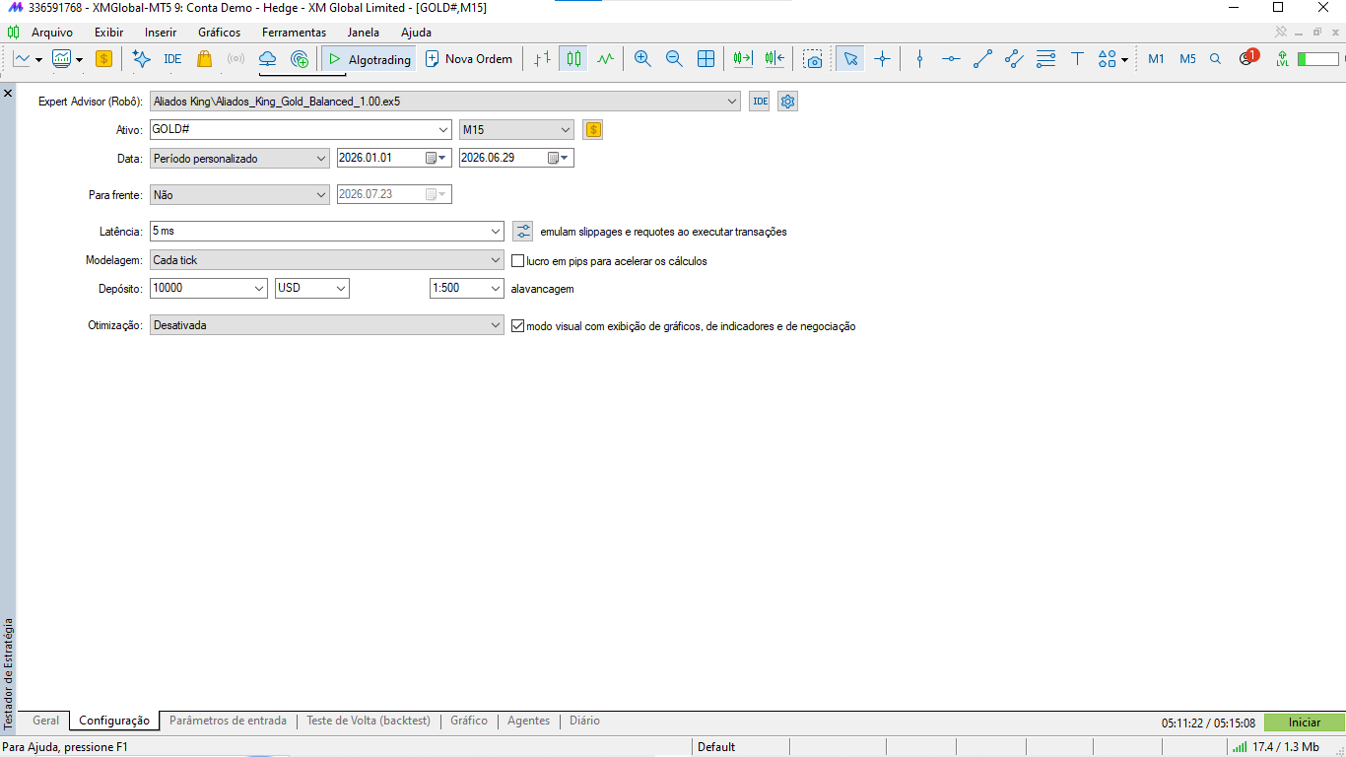Screen dimensions: 1346x757
Task: Open the shapes objects dropdown
Action: point(1113,59)
